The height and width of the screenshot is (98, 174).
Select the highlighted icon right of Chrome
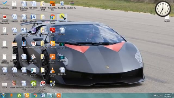[62, 18]
